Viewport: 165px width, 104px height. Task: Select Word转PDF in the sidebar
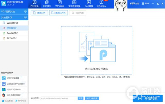point(14,23)
